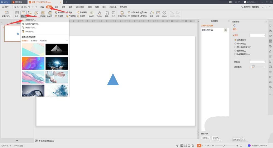Click the 对象 object button
This screenshot has height=148, width=273.
point(144,12)
